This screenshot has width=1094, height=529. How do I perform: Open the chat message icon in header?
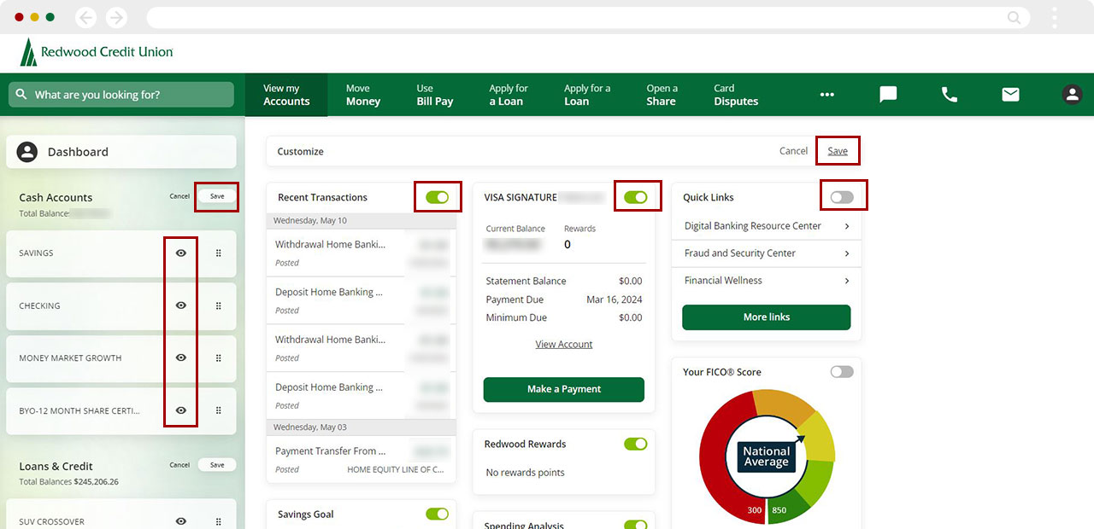coord(888,95)
